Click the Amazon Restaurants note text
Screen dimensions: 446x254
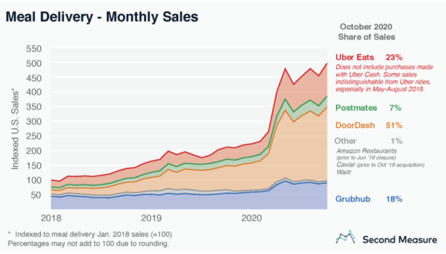pyautogui.click(x=367, y=151)
